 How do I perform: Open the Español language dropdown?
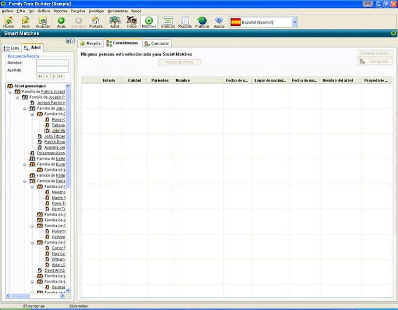294,22
